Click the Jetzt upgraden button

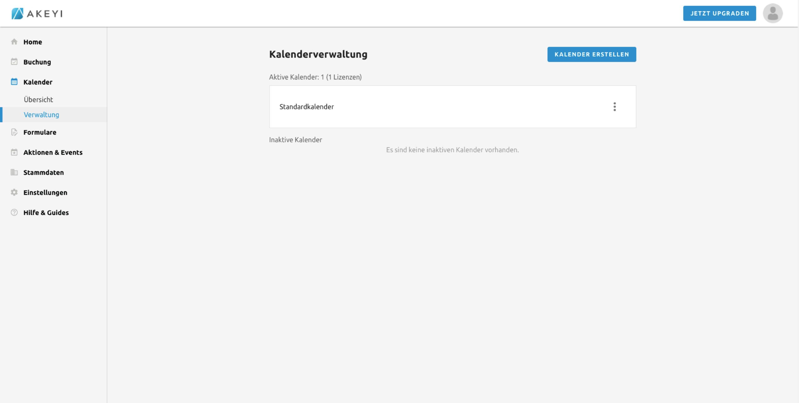click(x=719, y=13)
